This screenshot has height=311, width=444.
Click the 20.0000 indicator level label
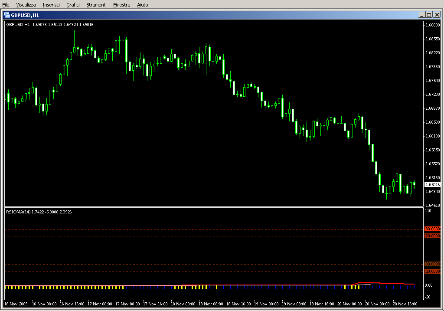coord(433,272)
